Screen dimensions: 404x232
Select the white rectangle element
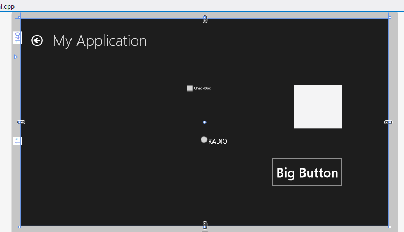[x=317, y=107]
